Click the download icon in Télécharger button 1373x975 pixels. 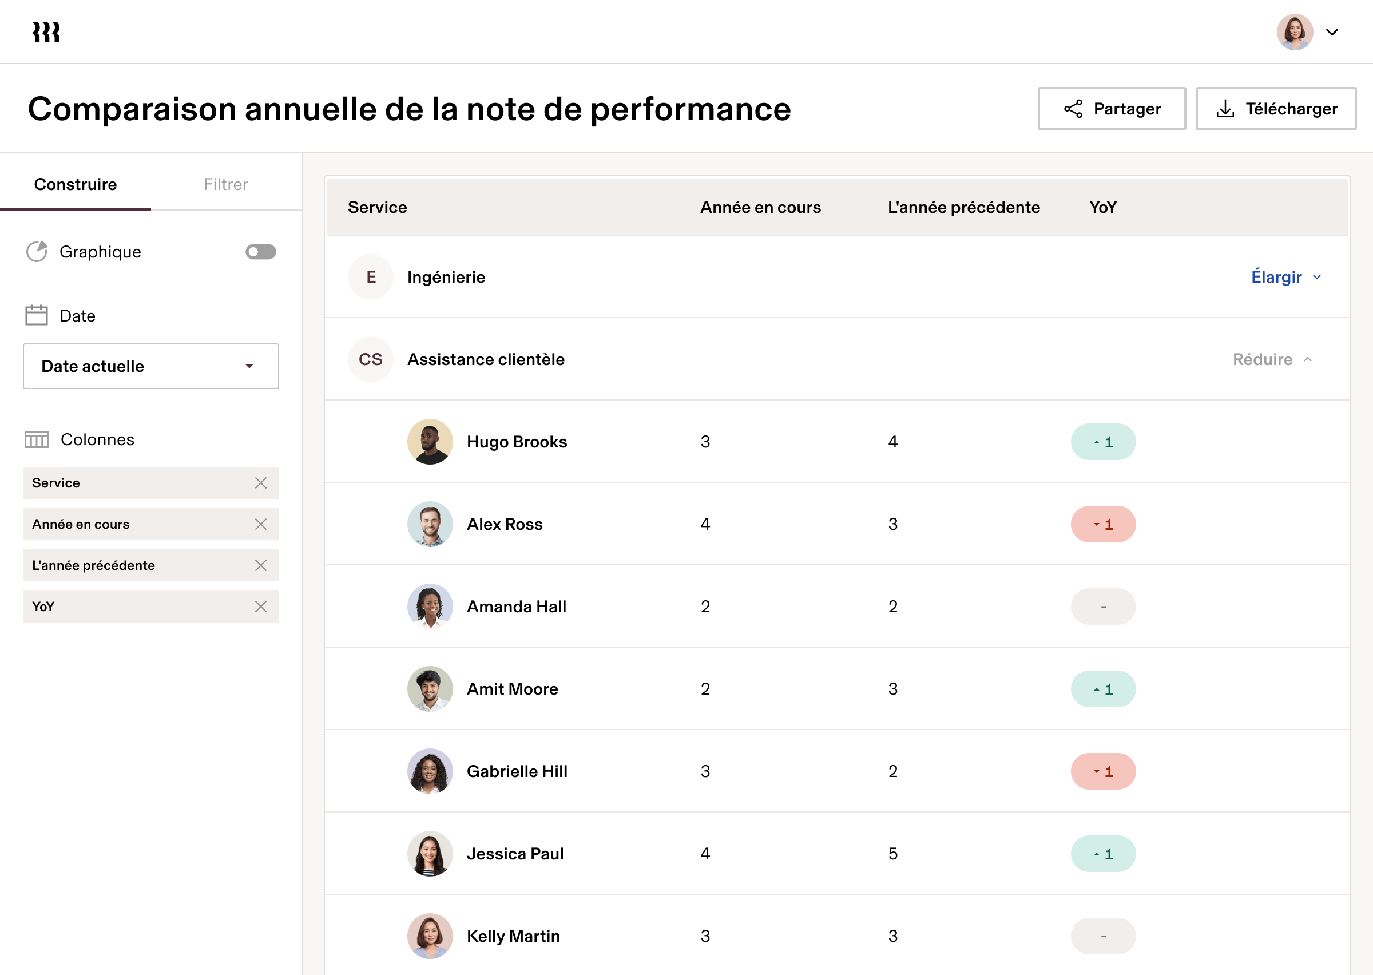click(1225, 109)
